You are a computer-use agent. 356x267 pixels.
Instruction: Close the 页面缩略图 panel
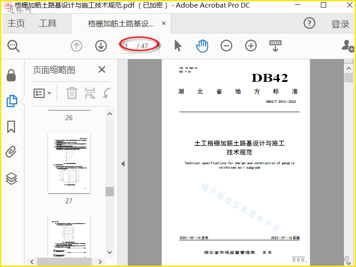102,69
